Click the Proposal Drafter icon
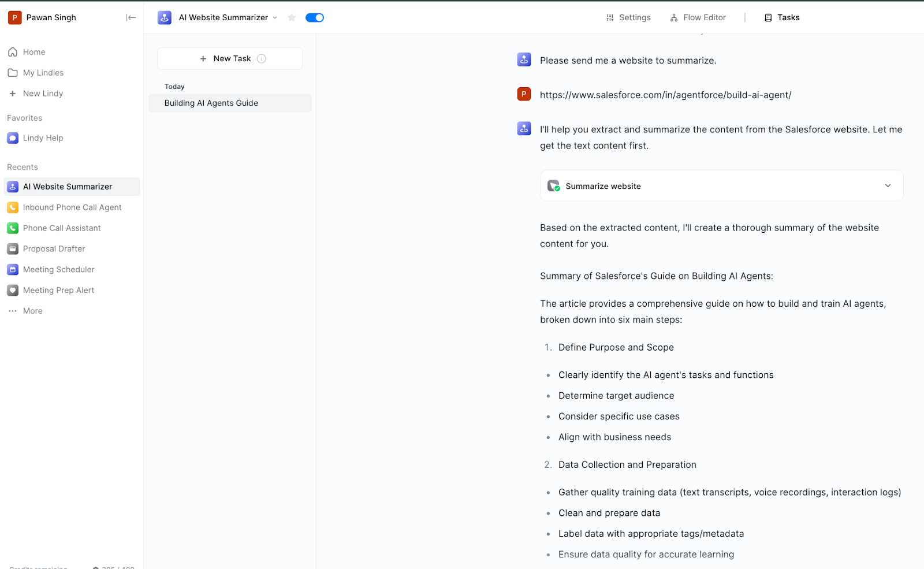924x569 pixels. pyautogui.click(x=13, y=249)
